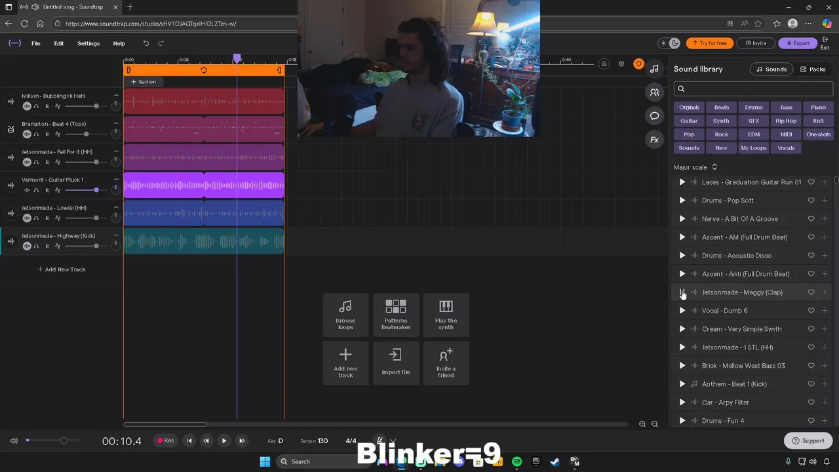The width and height of the screenshot is (839, 472).
Task: Click the headphones monitoring icon above timeline
Action: (604, 64)
